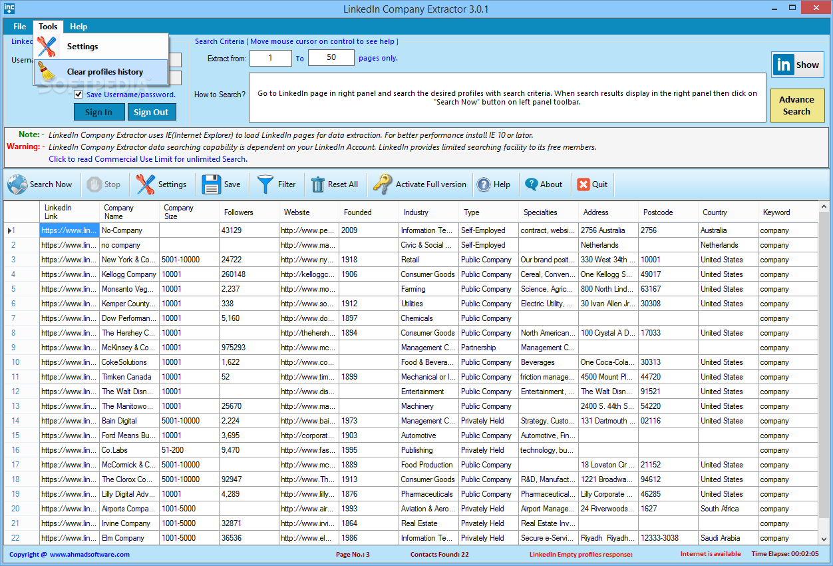This screenshot has height=566, width=833.
Task: Click the Type column header
Action: [x=488, y=212]
